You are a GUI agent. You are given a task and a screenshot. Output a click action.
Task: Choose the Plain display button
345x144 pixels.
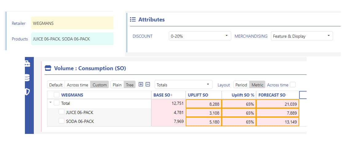(x=117, y=85)
